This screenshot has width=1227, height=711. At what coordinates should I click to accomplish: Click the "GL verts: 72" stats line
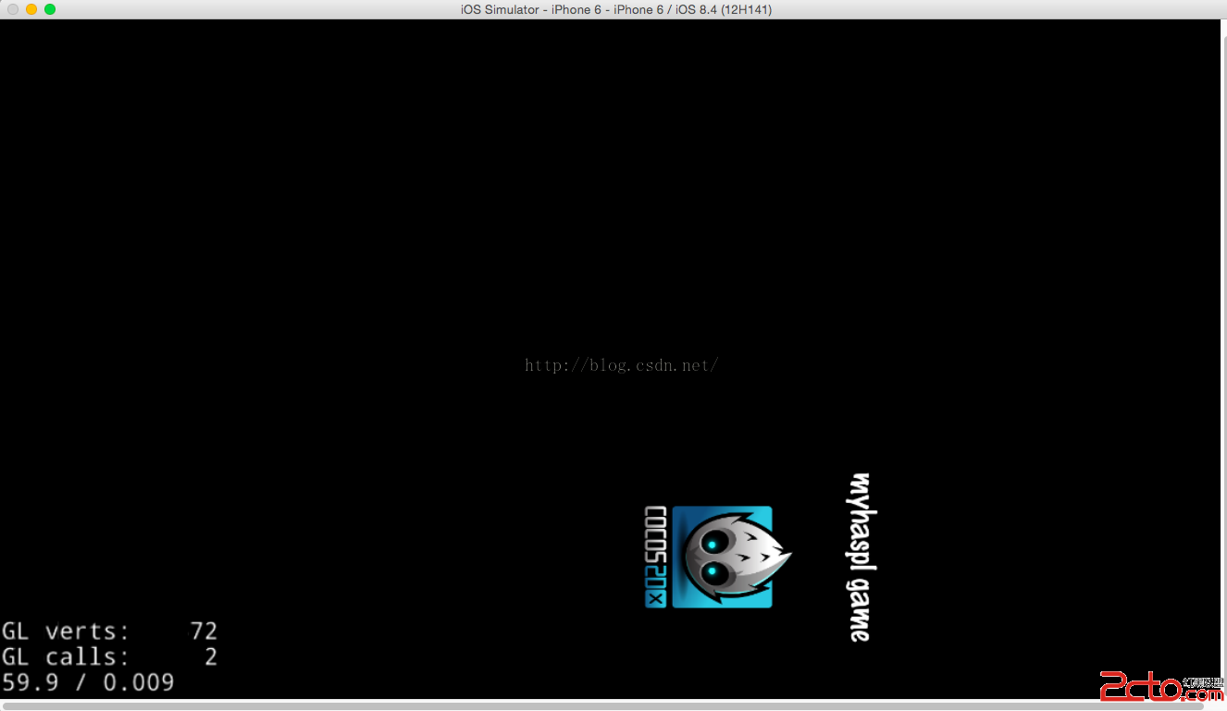point(109,631)
